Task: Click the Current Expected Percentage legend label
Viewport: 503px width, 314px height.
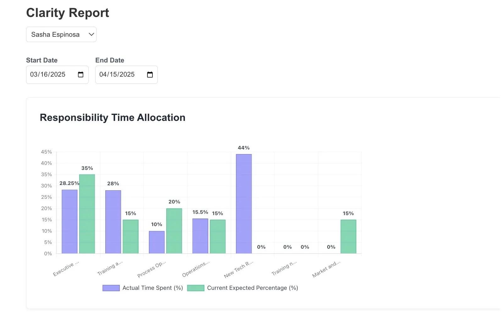Action: 252,288
